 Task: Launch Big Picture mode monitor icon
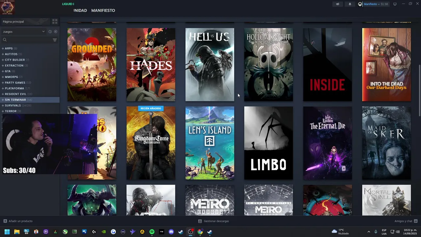pos(395,4)
